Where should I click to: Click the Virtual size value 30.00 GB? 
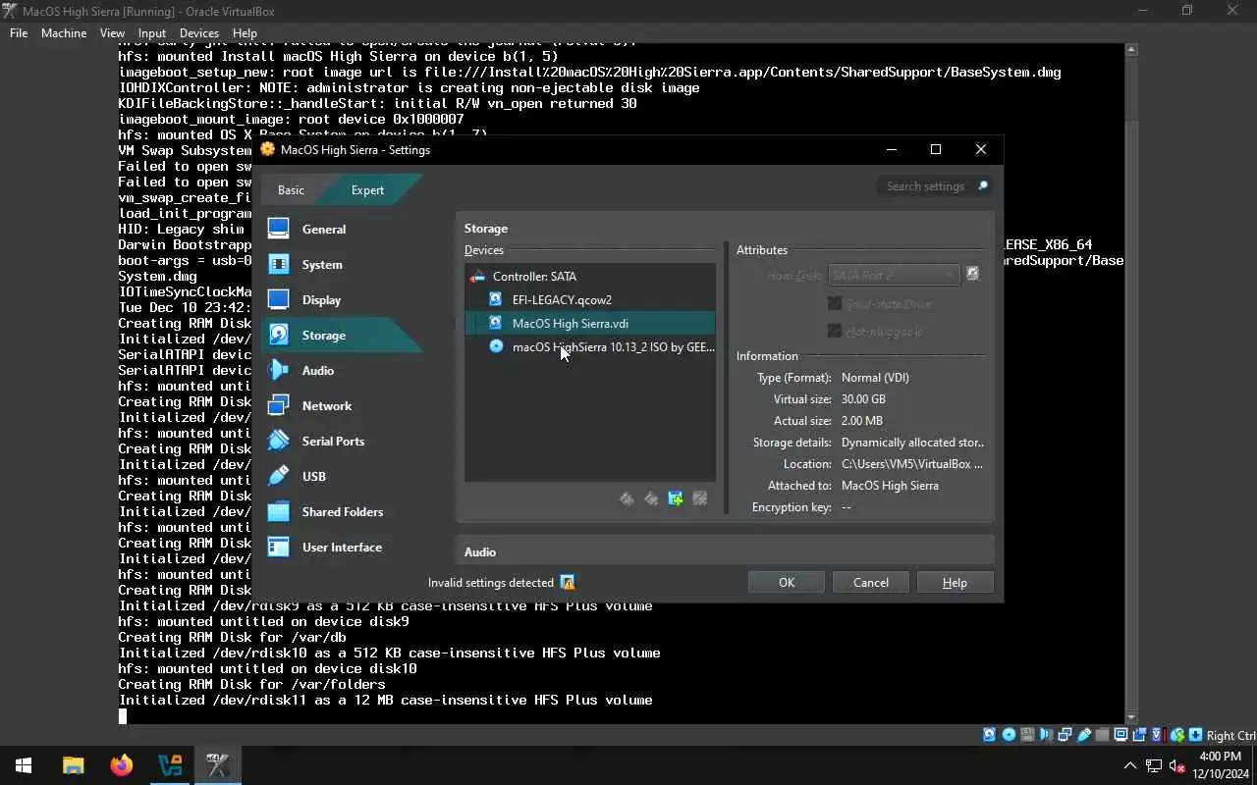coord(863,399)
